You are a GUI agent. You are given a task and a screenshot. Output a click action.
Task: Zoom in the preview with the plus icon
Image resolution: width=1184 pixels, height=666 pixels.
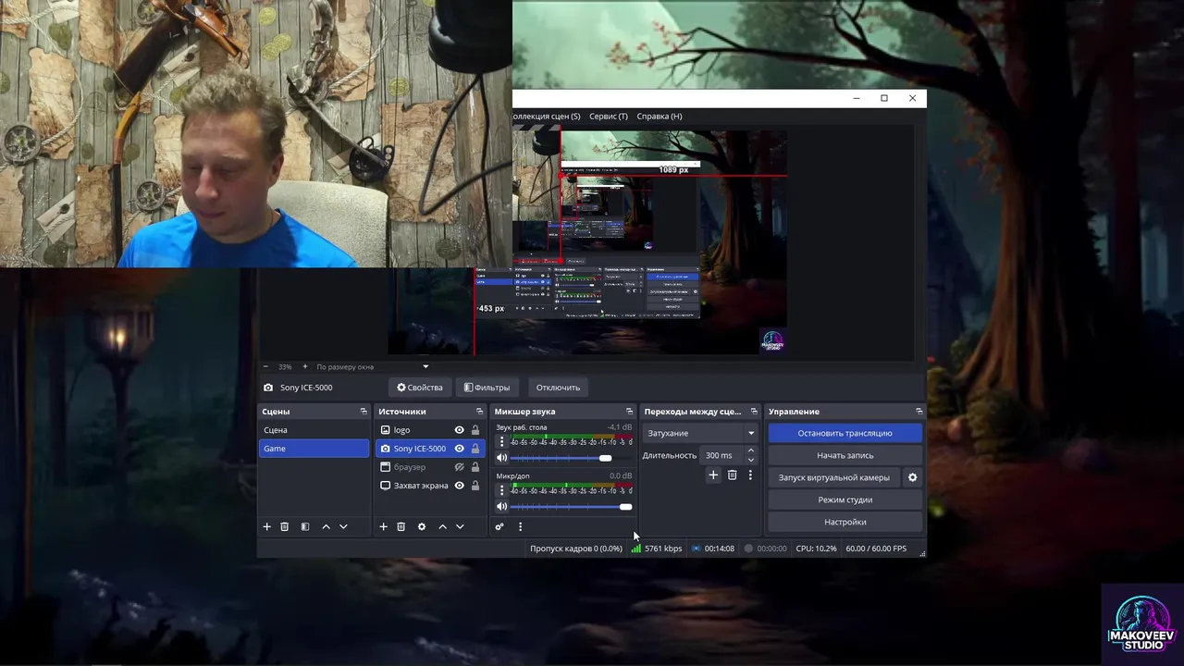[305, 366]
